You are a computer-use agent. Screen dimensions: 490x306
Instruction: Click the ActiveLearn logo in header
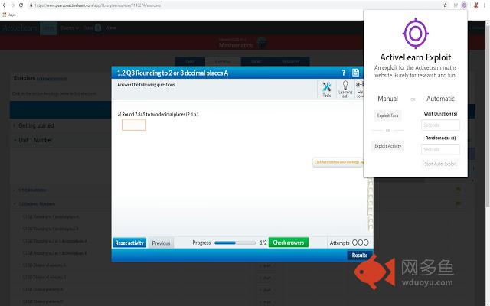[x=19, y=28]
